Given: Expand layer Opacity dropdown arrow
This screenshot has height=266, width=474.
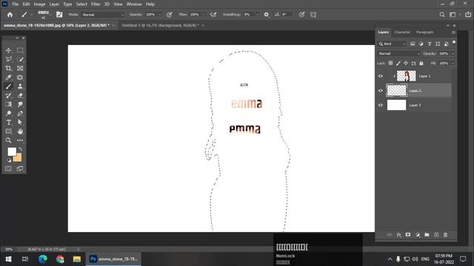Looking at the screenshot, I should tap(453, 54).
